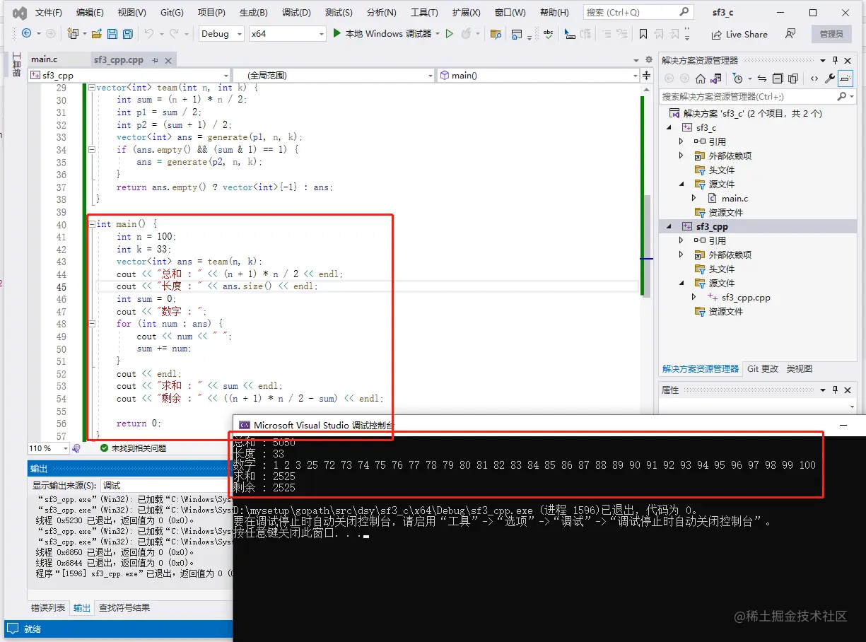Click the editor settings gear above the code
The width and height of the screenshot is (866, 642).
(x=648, y=59)
